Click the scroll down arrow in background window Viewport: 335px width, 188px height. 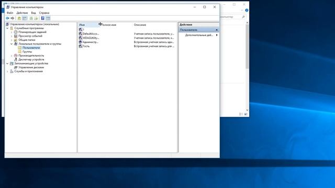click(247, 110)
